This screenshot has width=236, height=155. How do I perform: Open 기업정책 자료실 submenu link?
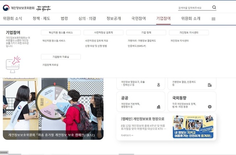(x=50, y=65)
